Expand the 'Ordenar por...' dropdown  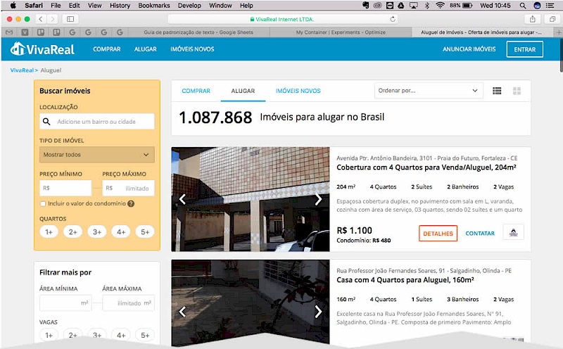[428, 91]
